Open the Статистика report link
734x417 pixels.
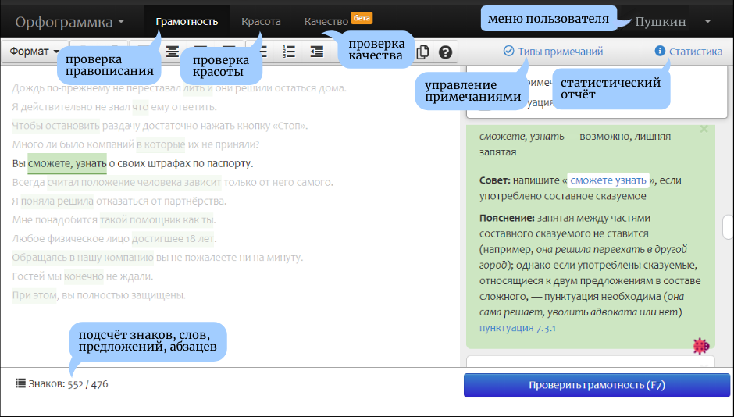pyautogui.click(x=696, y=52)
